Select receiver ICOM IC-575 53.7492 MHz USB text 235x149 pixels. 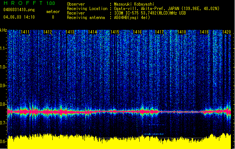(150, 13)
